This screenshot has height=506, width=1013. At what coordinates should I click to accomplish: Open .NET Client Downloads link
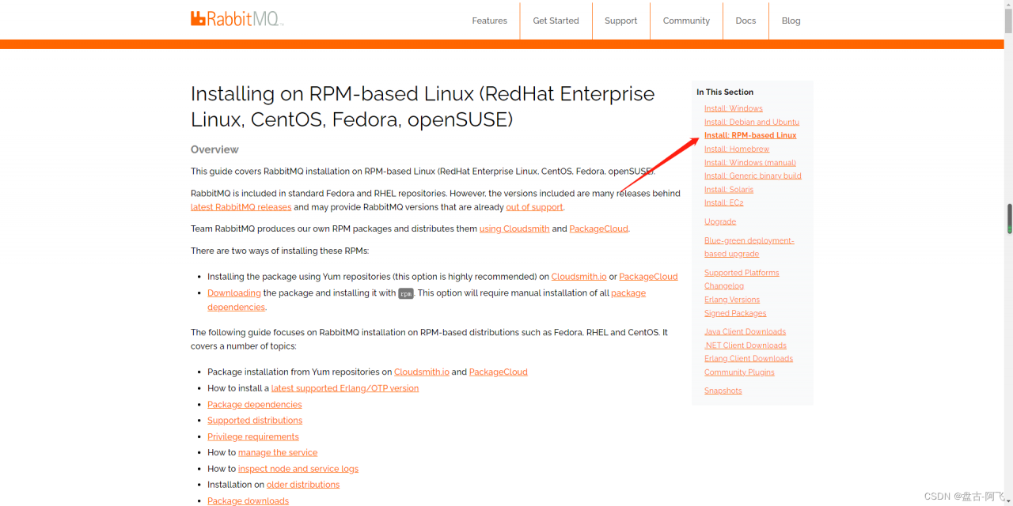(746, 345)
